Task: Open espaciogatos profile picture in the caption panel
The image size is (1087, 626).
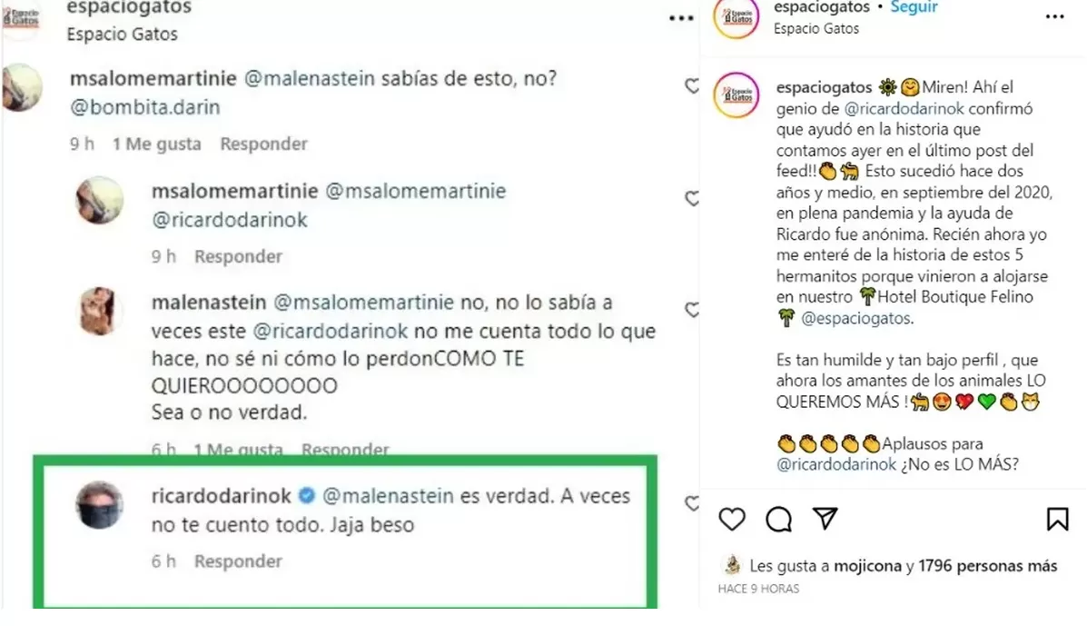Action: click(736, 96)
